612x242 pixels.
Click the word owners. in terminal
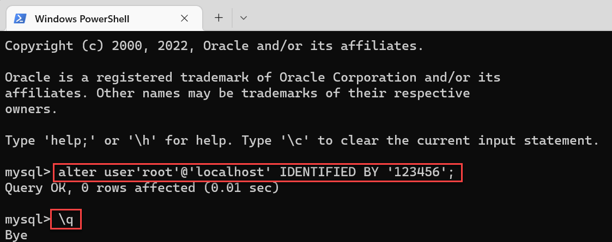click(31, 109)
